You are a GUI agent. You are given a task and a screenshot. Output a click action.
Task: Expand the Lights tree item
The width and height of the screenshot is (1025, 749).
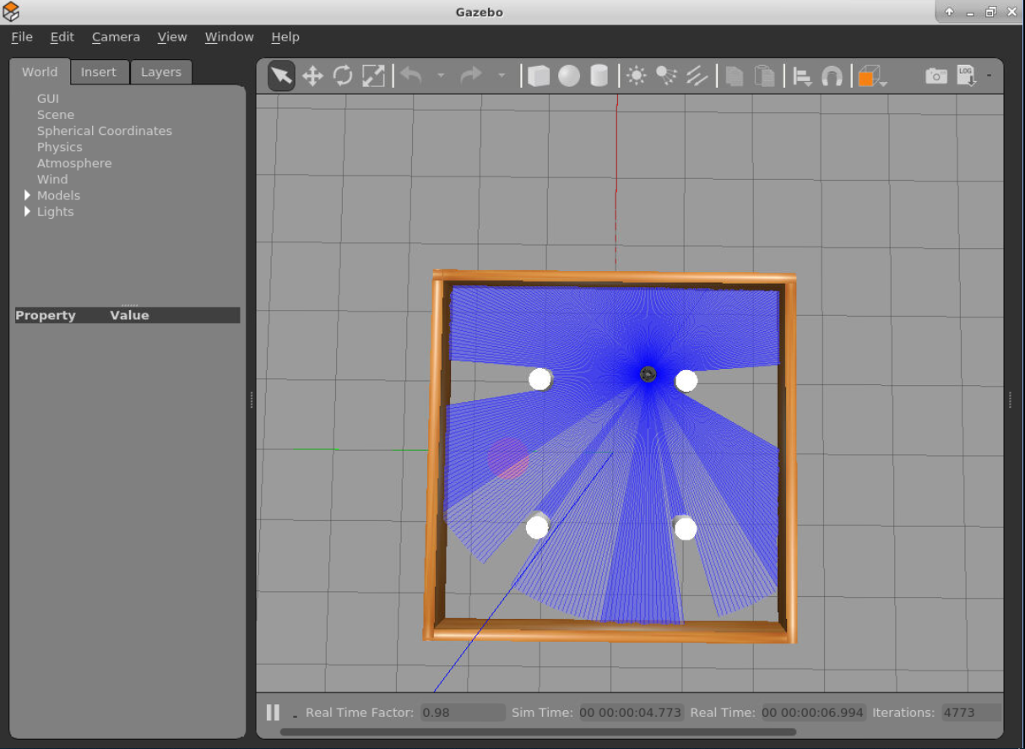[27, 212]
